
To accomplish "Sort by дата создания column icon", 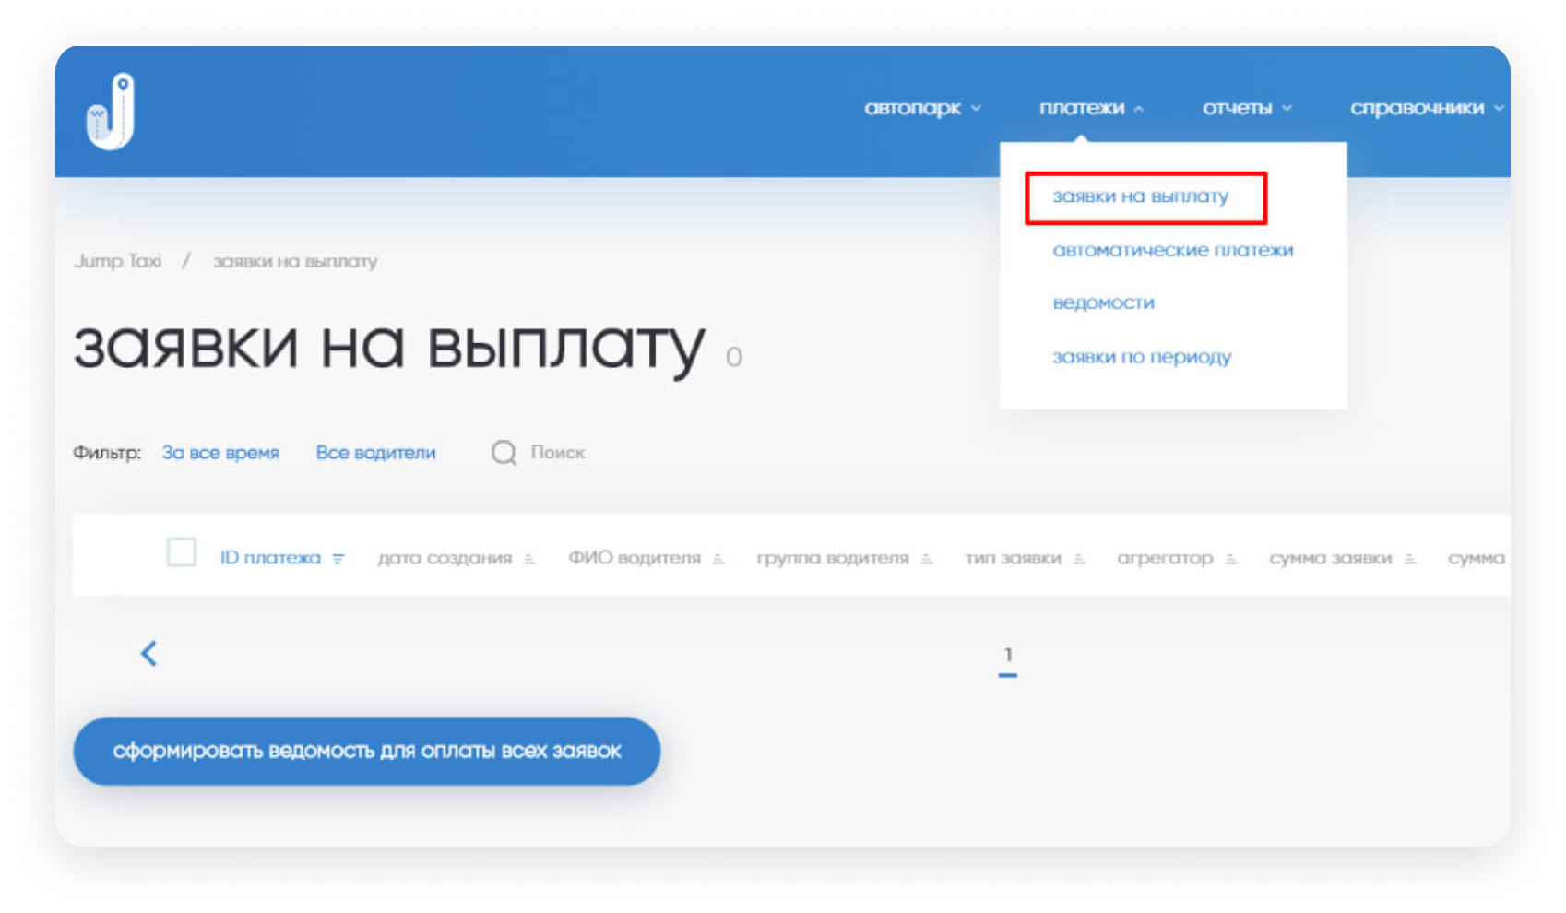I will point(529,559).
